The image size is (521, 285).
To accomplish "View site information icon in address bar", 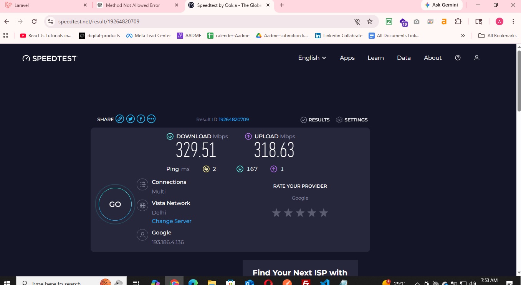I will coord(51,21).
